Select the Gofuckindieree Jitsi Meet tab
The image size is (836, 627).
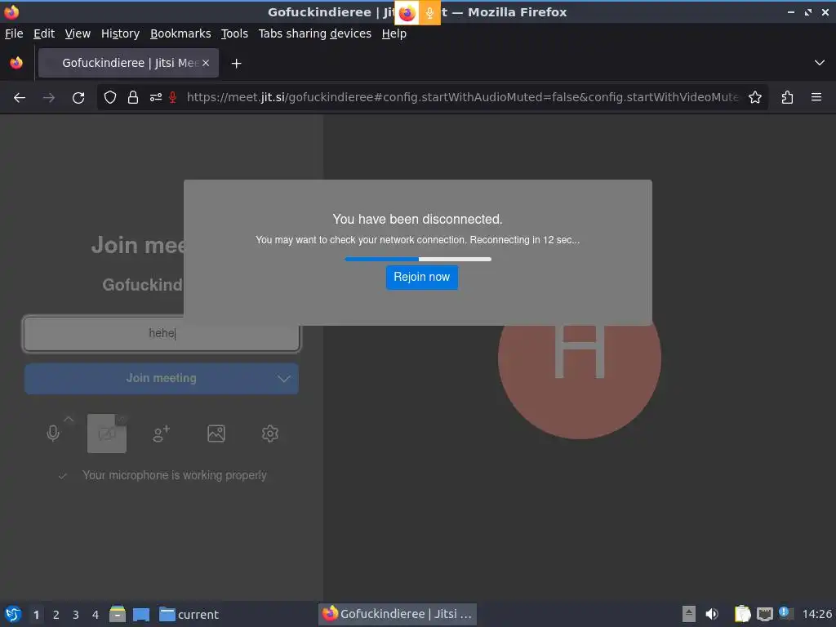point(128,63)
